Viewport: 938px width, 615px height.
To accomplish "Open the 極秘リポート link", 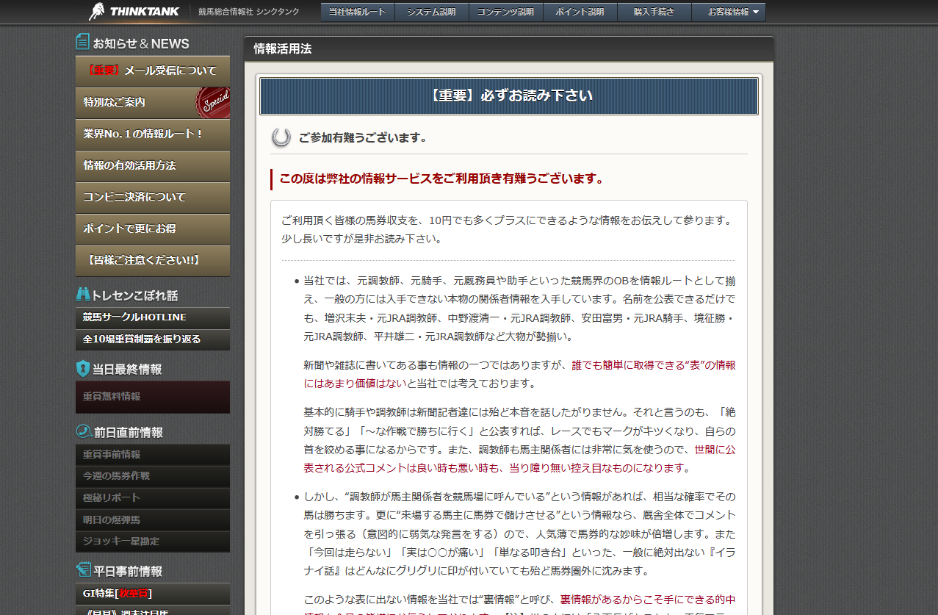I will coord(153,498).
